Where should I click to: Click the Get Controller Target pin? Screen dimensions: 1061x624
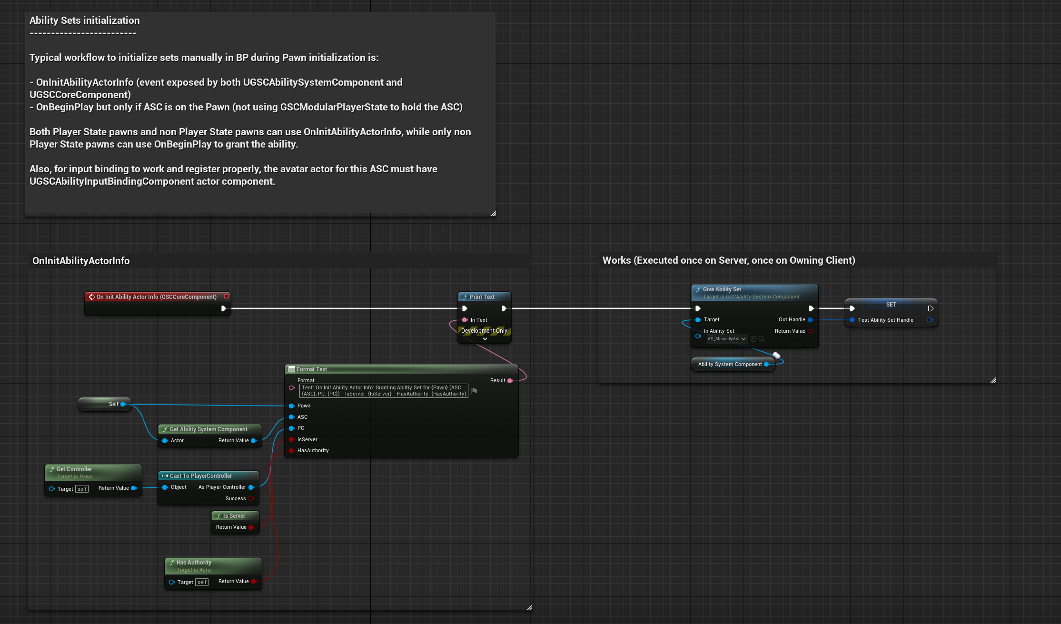pyautogui.click(x=52, y=489)
